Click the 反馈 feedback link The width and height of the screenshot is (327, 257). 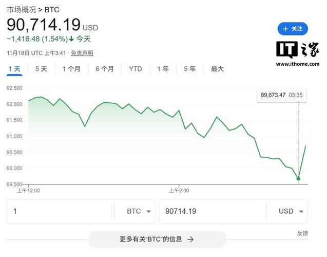pyautogui.click(x=302, y=233)
